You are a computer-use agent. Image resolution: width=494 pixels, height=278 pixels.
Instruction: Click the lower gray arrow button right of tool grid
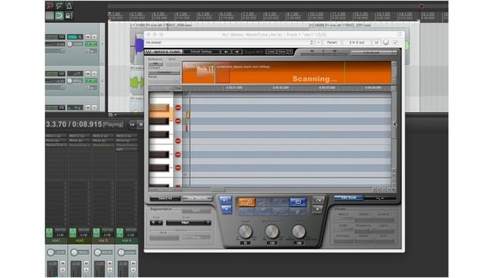pyautogui.click(x=317, y=209)
